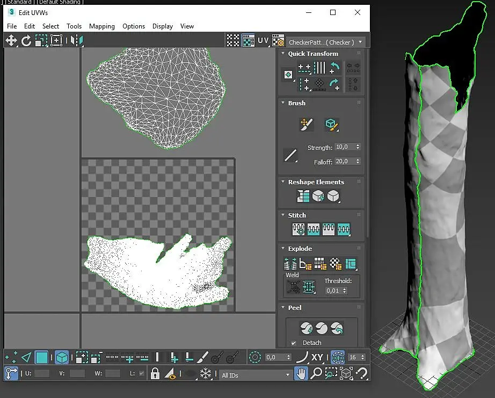Select the Relax brush icon in Brush panel

tap(331, 125)
